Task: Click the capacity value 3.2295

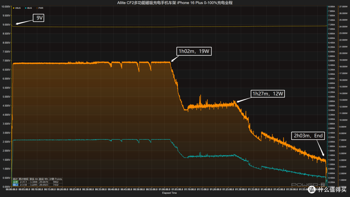Action: coord(34,185)
